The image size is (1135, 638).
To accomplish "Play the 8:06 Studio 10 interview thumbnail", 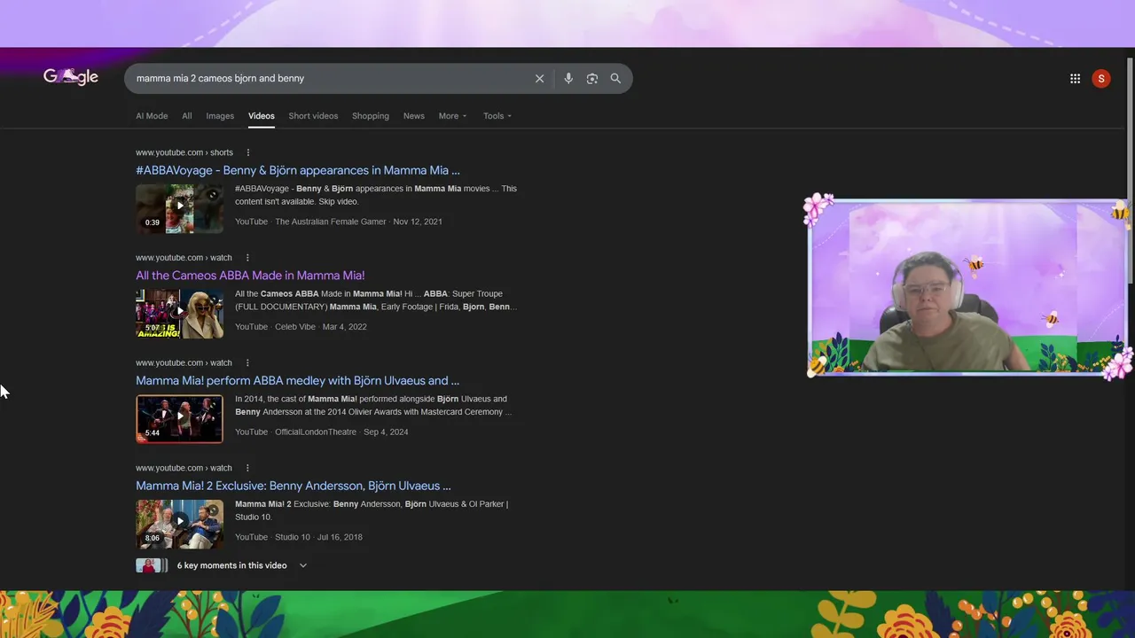I will 179,524.
